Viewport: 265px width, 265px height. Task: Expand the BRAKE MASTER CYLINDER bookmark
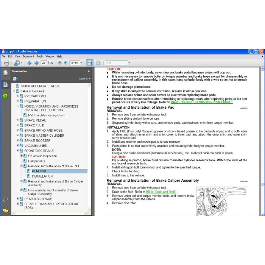[x=18, y=135]
